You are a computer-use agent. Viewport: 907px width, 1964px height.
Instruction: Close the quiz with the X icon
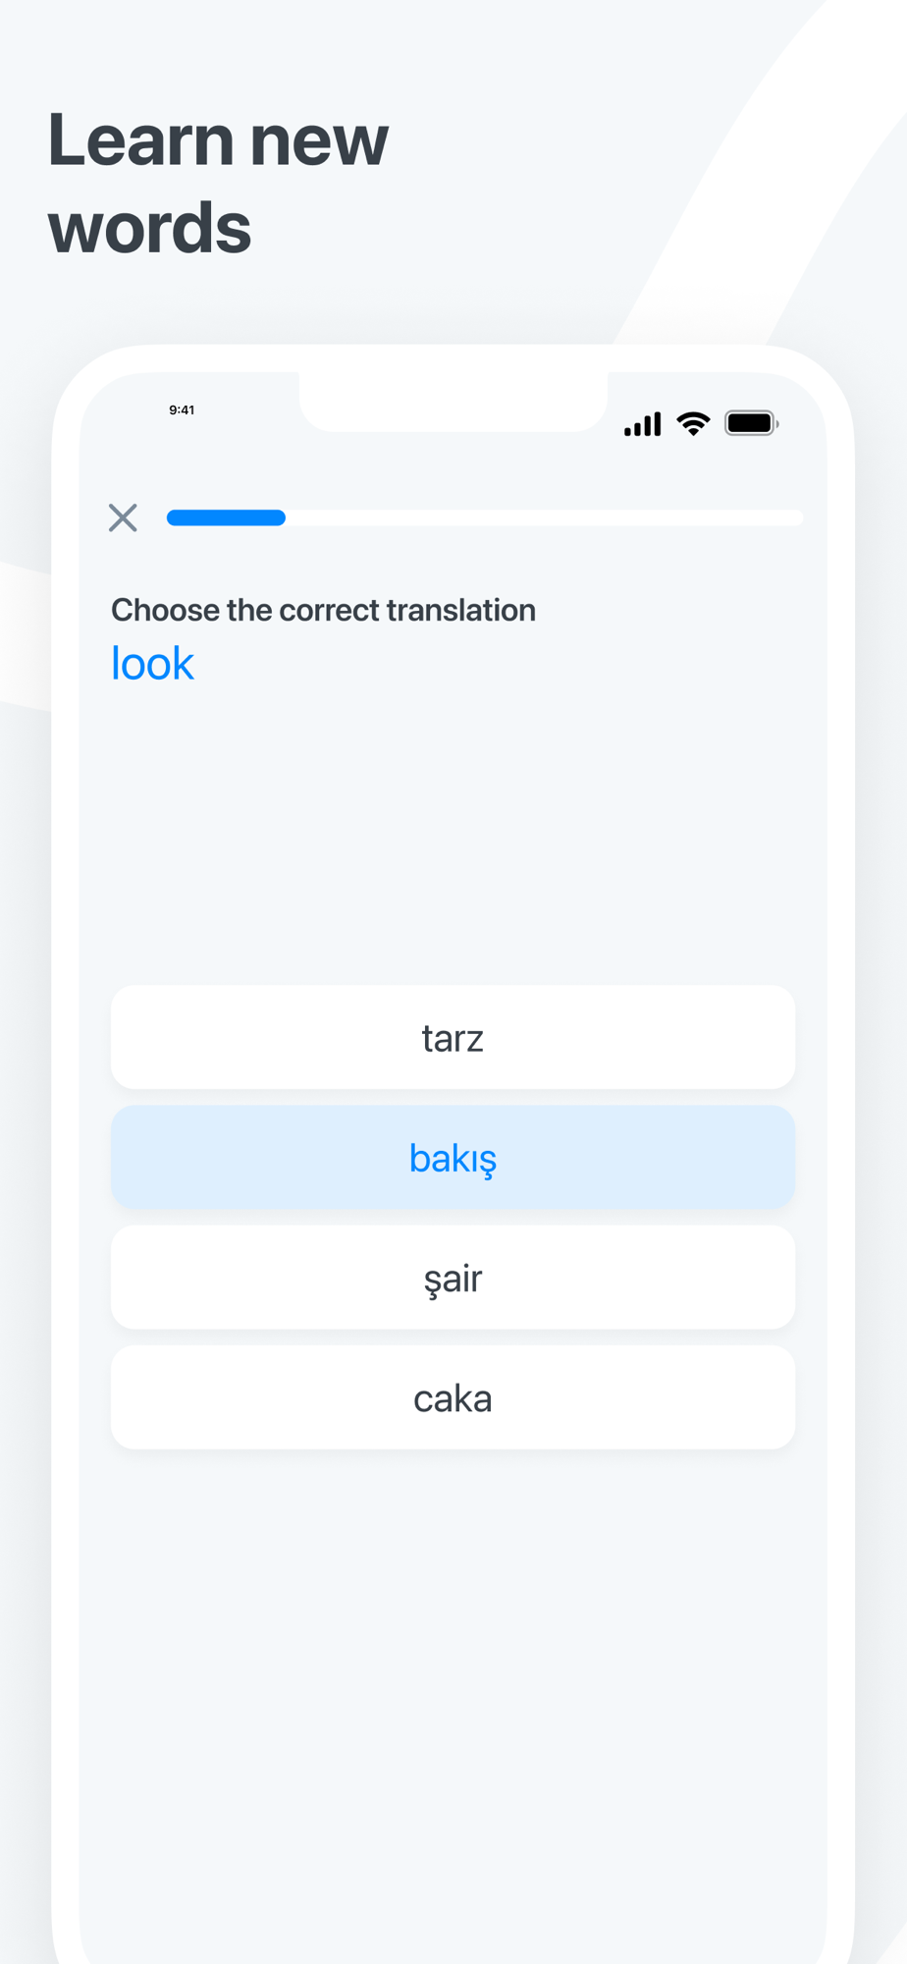pos(123,518)
